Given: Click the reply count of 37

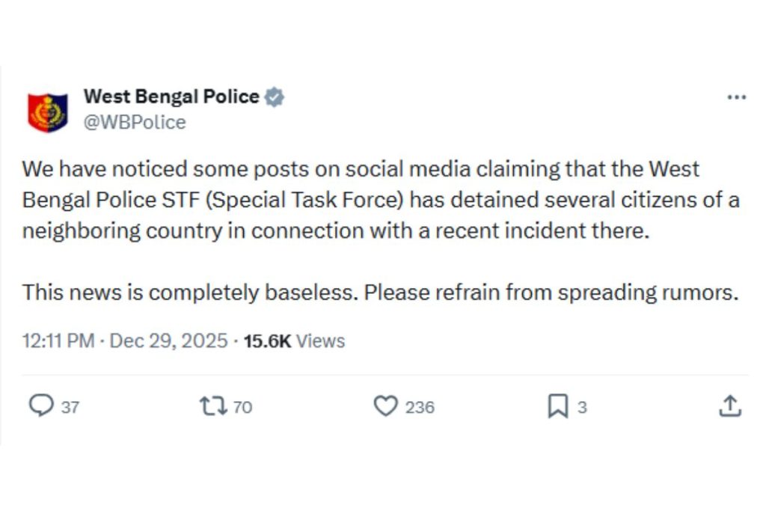Looking at the screenshot, I should [x=70, y=408].
